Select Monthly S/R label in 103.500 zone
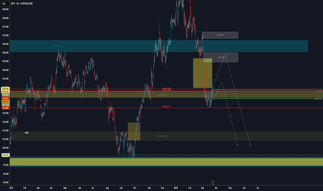The width and height of the screenshot is (323, 191). click(x=163, y=95)
